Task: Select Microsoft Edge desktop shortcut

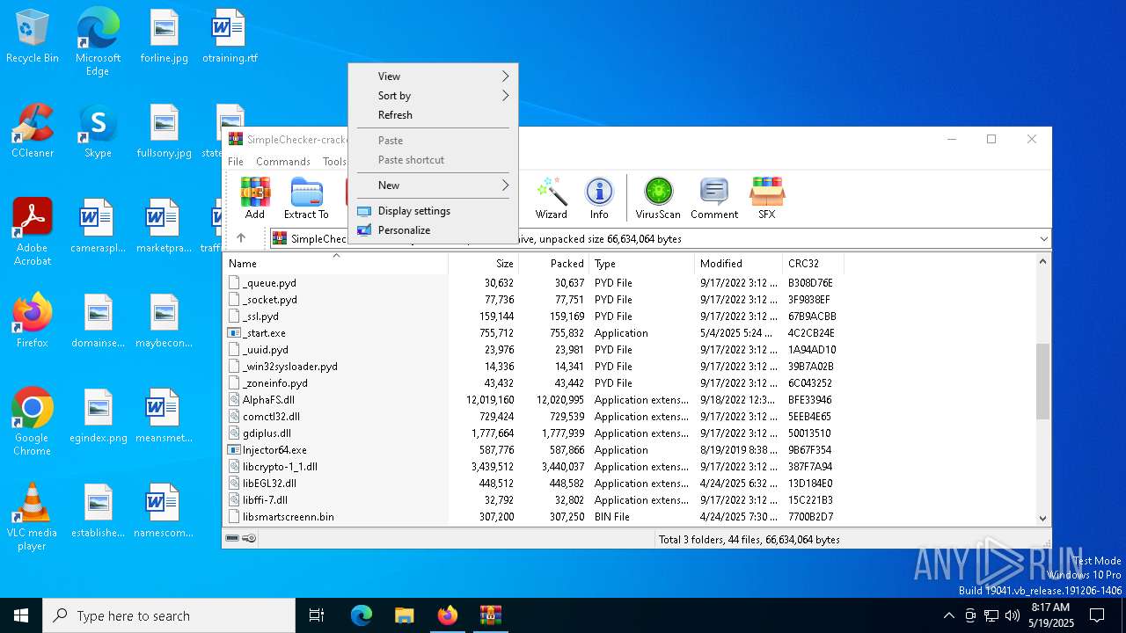Action: (98, 42)
